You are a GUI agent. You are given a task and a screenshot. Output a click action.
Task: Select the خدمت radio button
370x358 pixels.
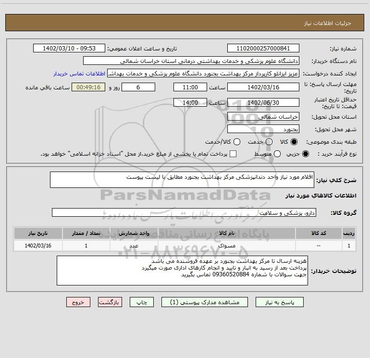click(269, 142)
